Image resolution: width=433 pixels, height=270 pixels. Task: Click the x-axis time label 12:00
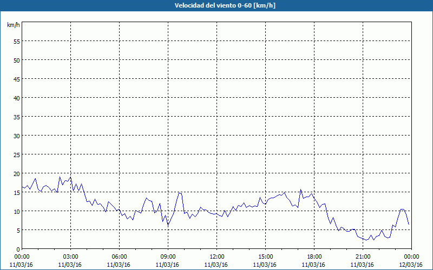(217, 257)
